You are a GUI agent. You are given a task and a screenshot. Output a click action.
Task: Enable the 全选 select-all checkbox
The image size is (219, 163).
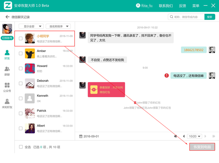21,147
